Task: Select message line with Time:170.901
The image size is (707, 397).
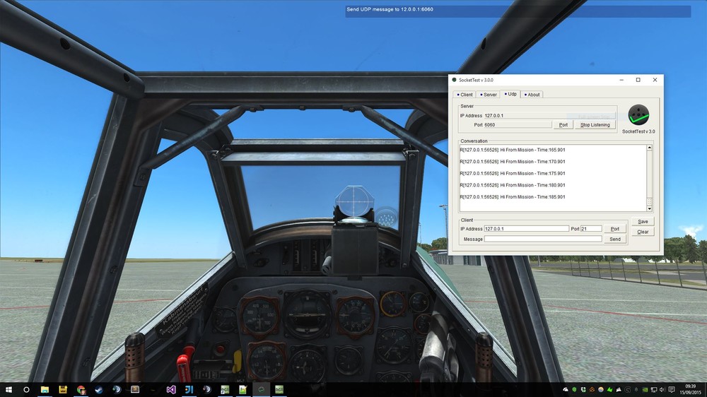Action: tap(513, 162)
